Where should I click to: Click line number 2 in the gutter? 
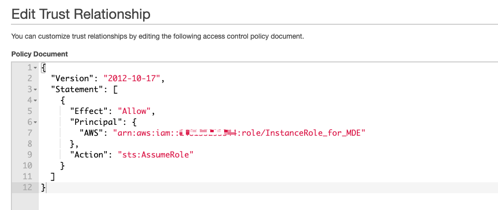(x=29, y=78)
